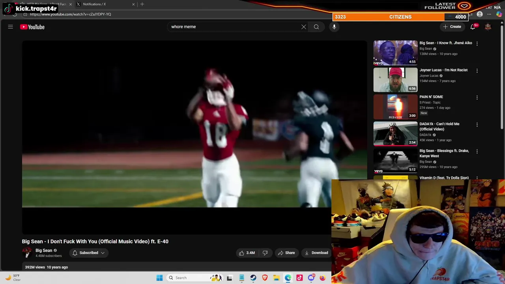Open options for 'Can't Hold Me' video

click(x=477, y=125)
